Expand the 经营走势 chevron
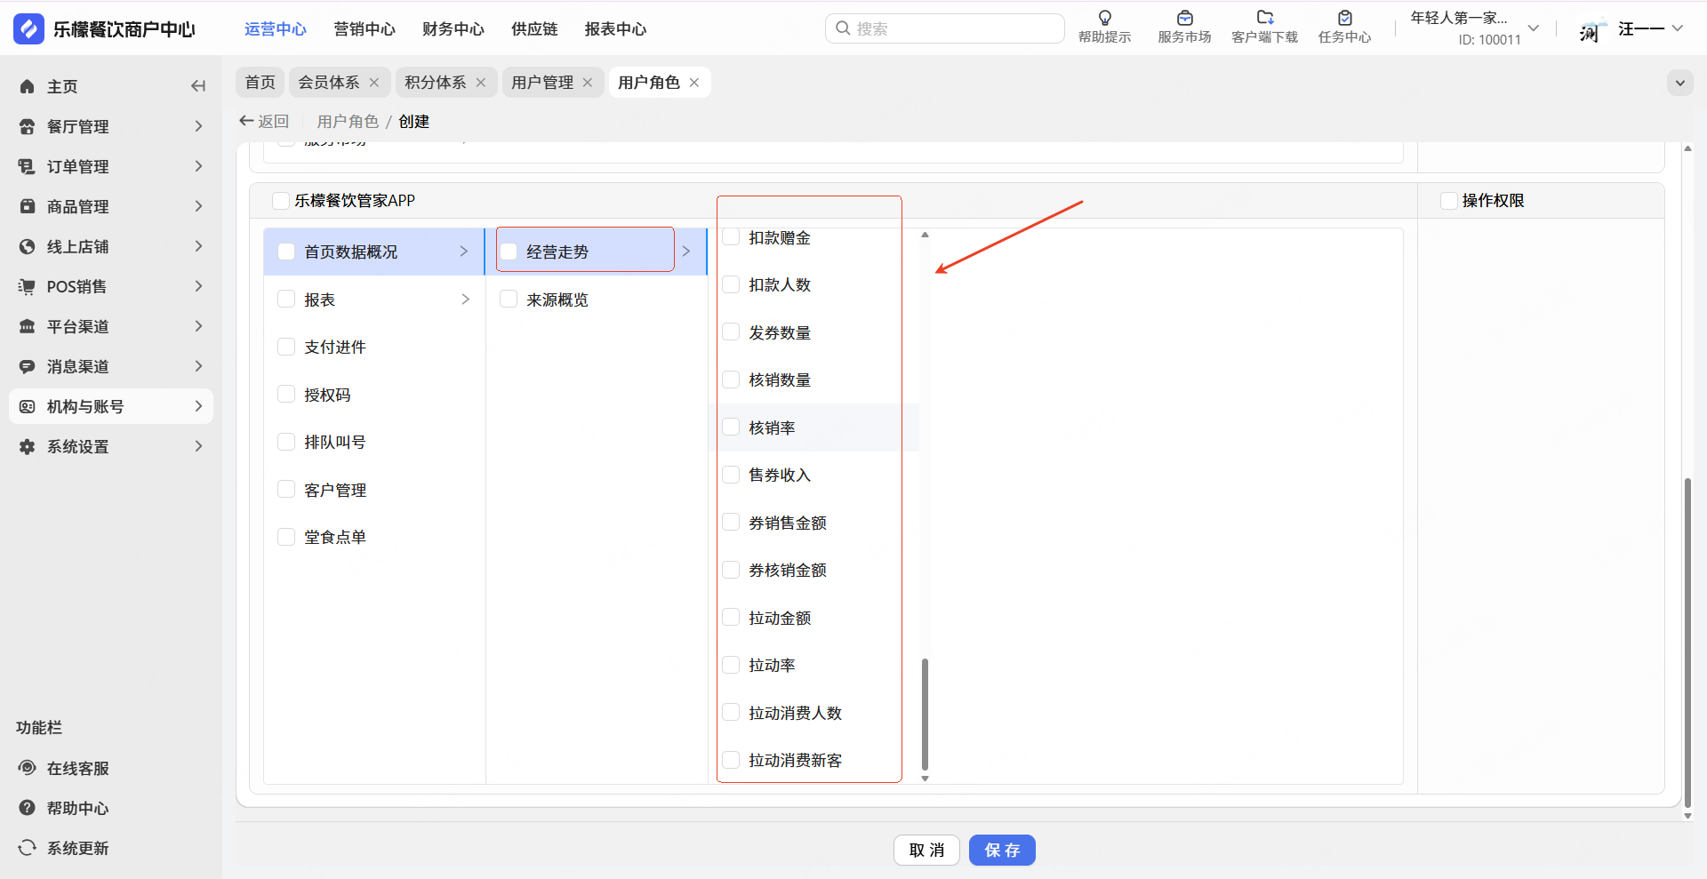This screenshot has width=1707, height=879. coord(686,252)
